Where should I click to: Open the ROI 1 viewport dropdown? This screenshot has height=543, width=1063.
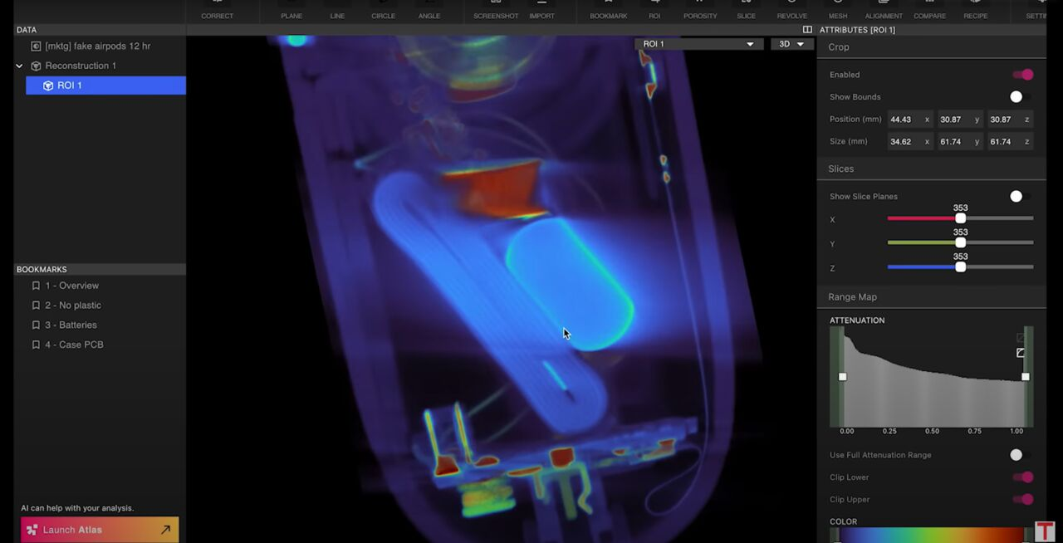click(x=699, y=44)
